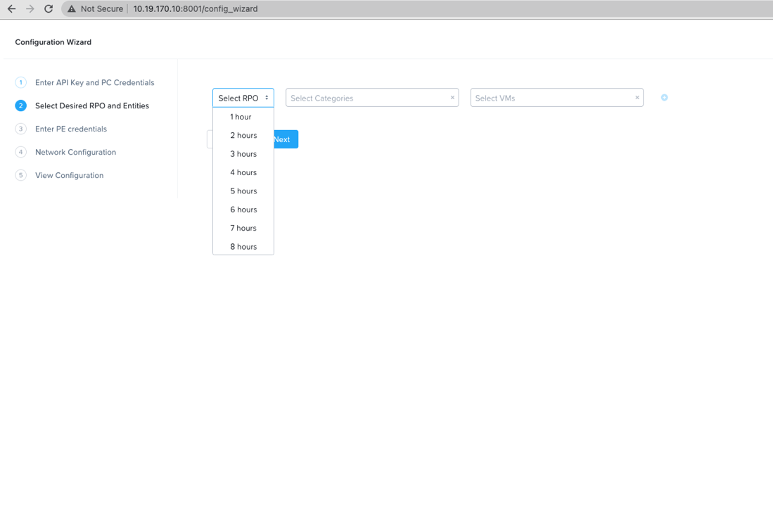The image size is (773, 512).
Task: Choose 4 hours from RPO list
Action: [243, 172]
